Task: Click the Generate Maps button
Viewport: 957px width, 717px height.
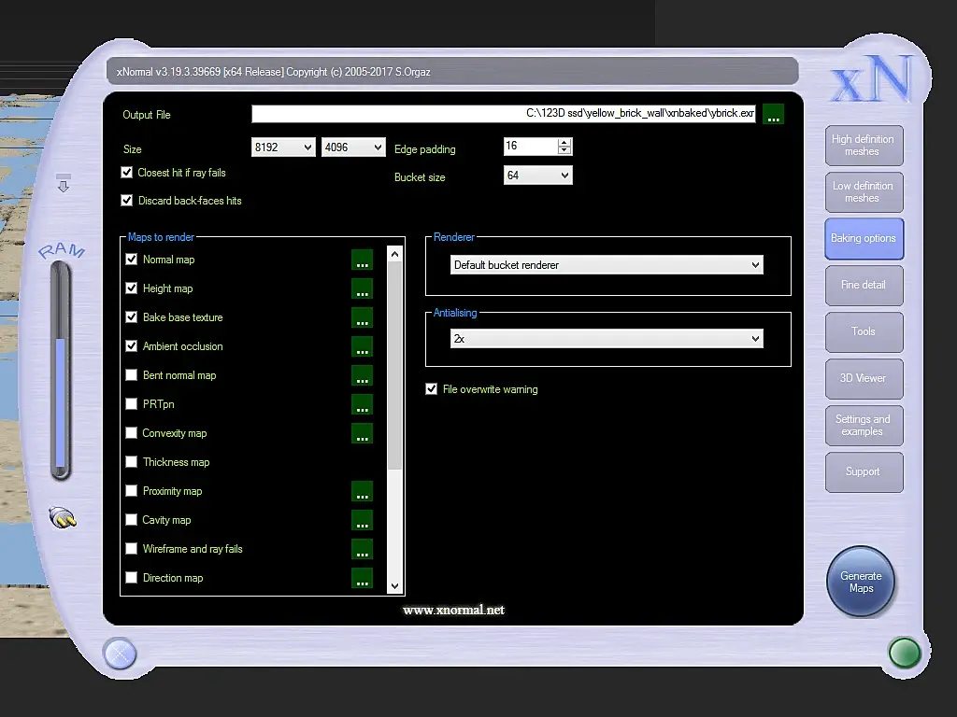Action: point(861,582)
